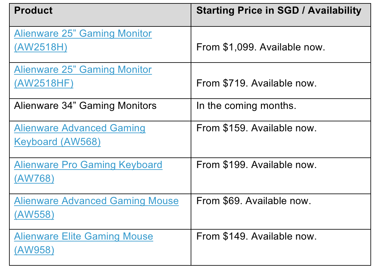Click the 'Keyboard (AW568)' link text
The width and height of the screenshot is (377, 271).
(57, 142)
